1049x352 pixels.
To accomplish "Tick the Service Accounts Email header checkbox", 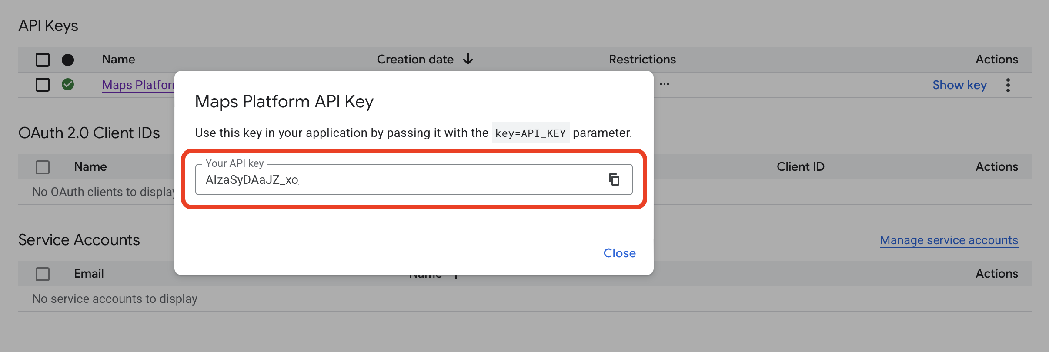I will (43, 274).
